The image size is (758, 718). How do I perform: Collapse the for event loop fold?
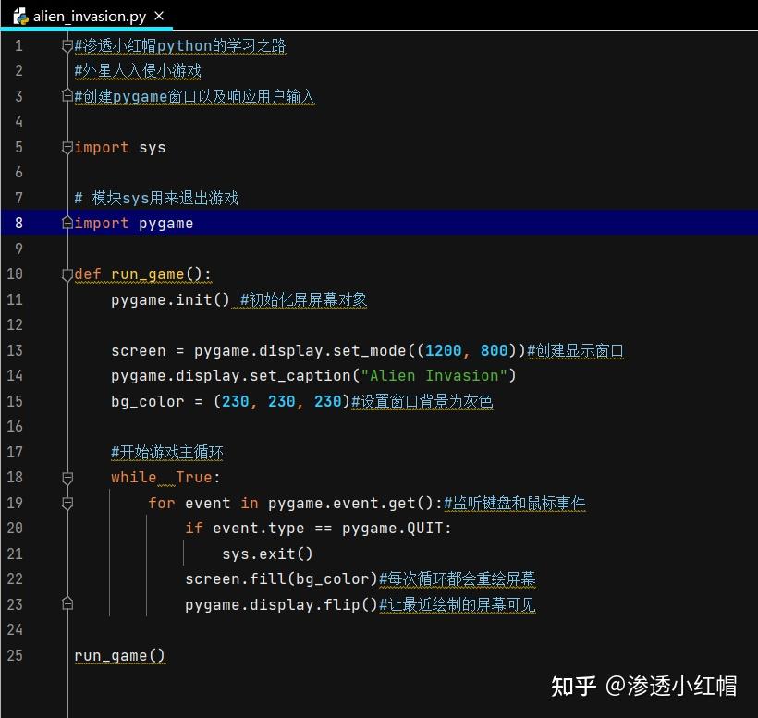(x=67, y=503)
